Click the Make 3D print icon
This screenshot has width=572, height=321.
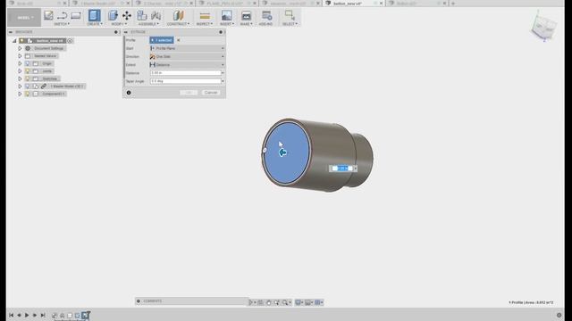pyautogui.click(x=247, y=15)
